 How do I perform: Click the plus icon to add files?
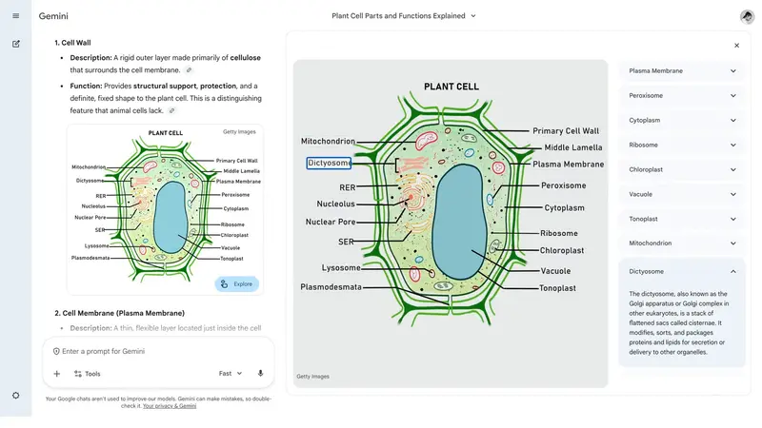click(x=57, y=374)
